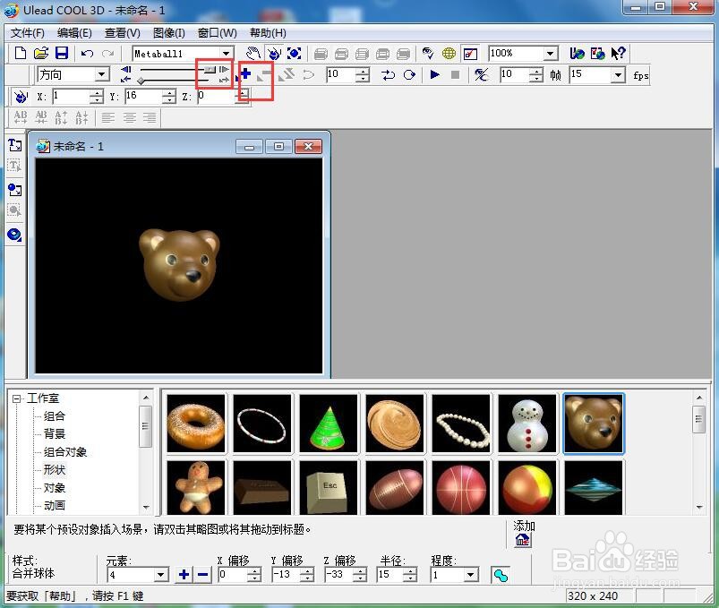719x608 pixels.
Task: Click the X rotation value field
Action: tap(71, 97)
